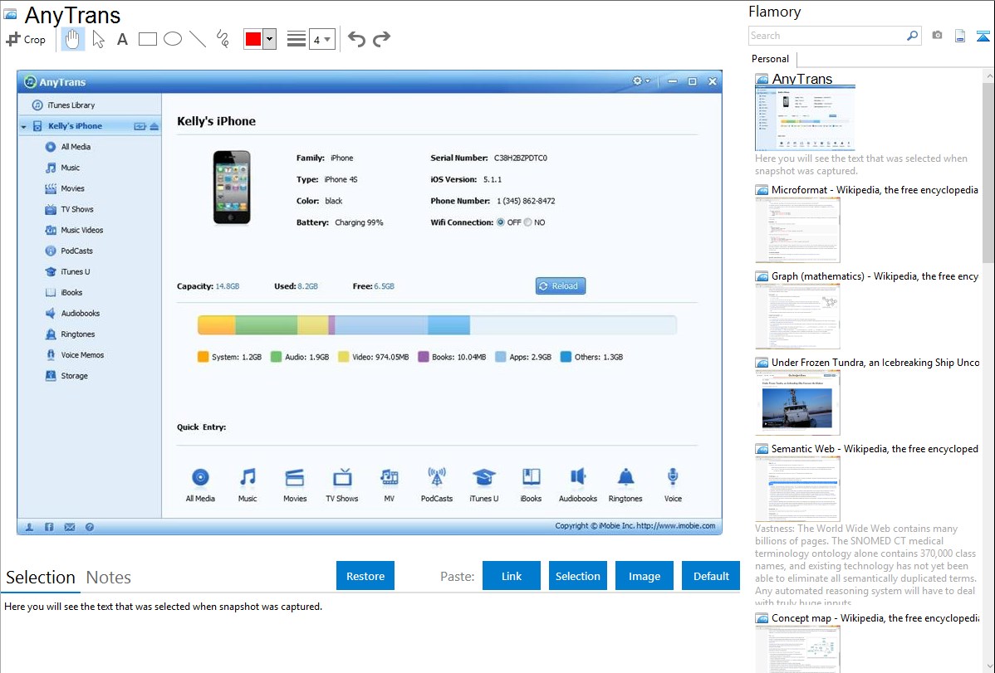This screenshot has height=673, width=995.
Task: Click the red color swatch
Action: tap(253, 39)
